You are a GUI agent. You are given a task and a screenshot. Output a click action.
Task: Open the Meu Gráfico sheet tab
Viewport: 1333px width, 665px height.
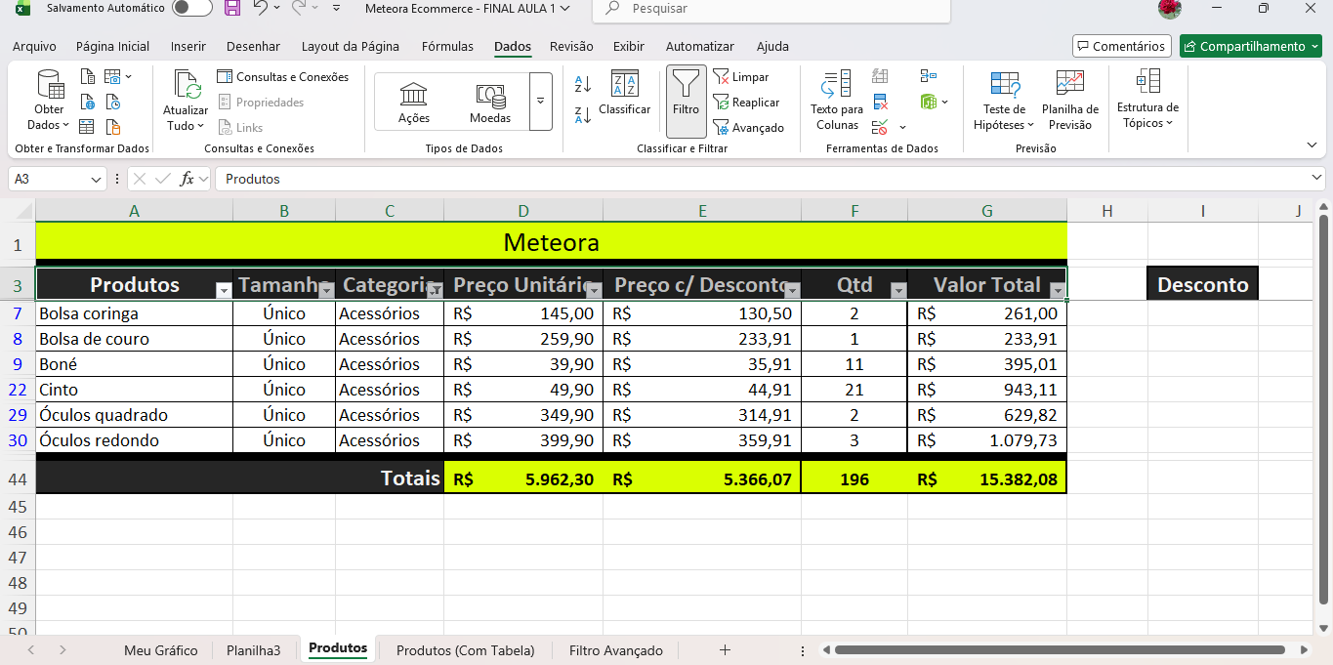161,650
